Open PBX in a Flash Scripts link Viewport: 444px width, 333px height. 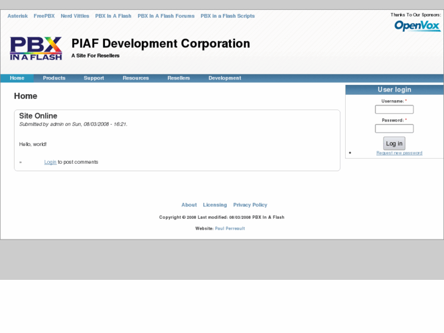coord(228,16)
